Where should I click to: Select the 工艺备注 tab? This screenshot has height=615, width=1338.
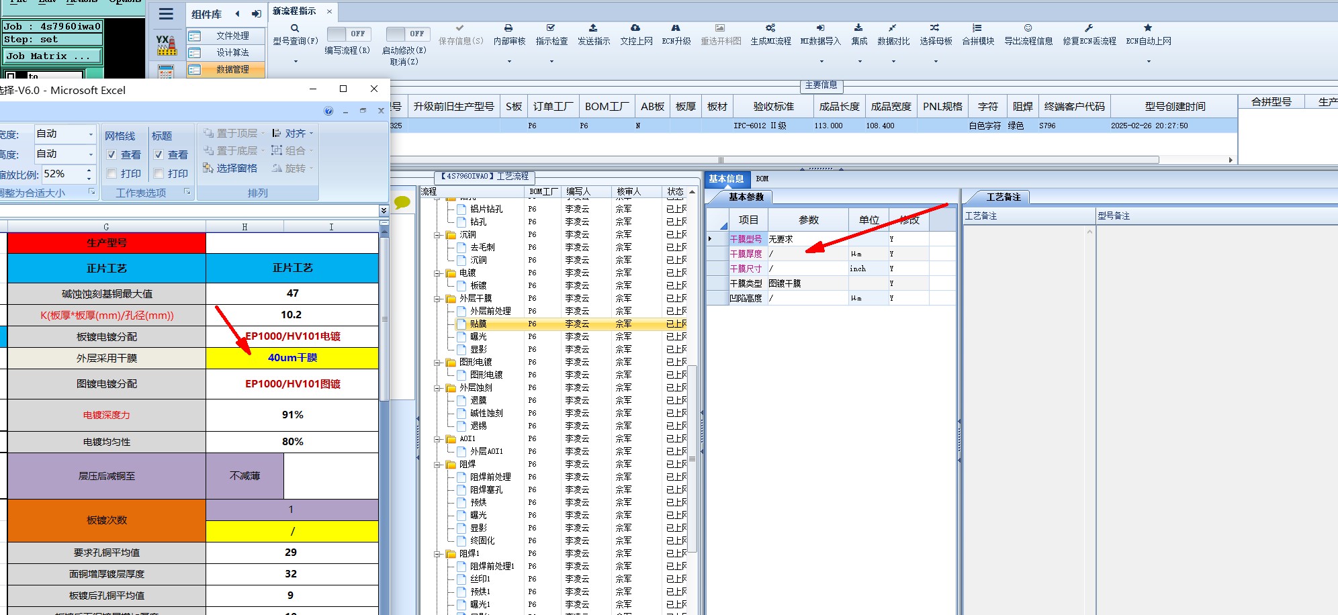pos(1003,197)
